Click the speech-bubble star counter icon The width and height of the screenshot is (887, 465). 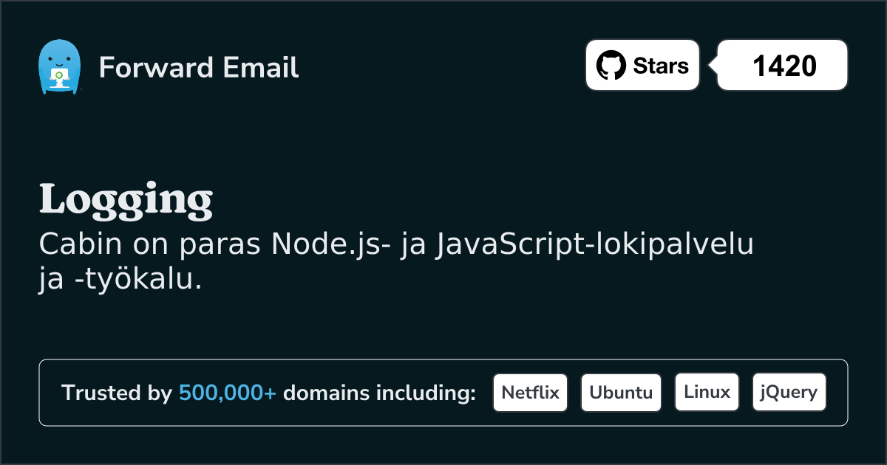click(781, 65)
